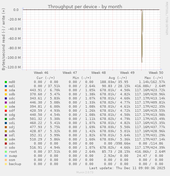Click the 'md1' device label
This screenshot has height=176, width=170.
point(12,86)
